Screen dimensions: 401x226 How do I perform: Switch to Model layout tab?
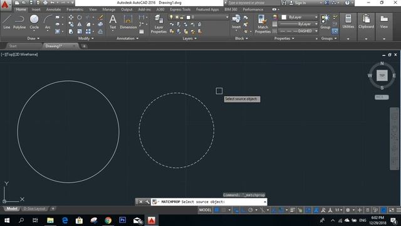pos(11,208)
